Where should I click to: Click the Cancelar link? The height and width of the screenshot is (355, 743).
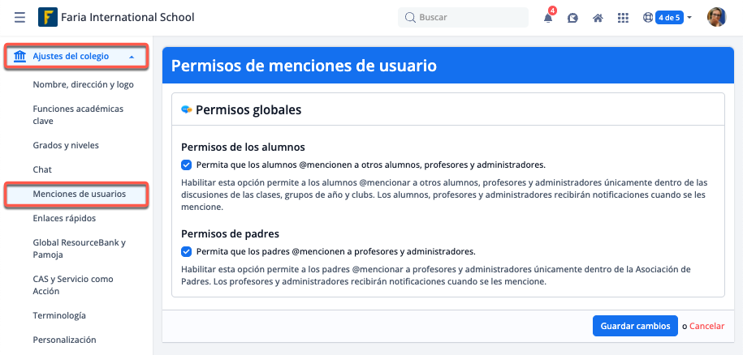point(706,326)
